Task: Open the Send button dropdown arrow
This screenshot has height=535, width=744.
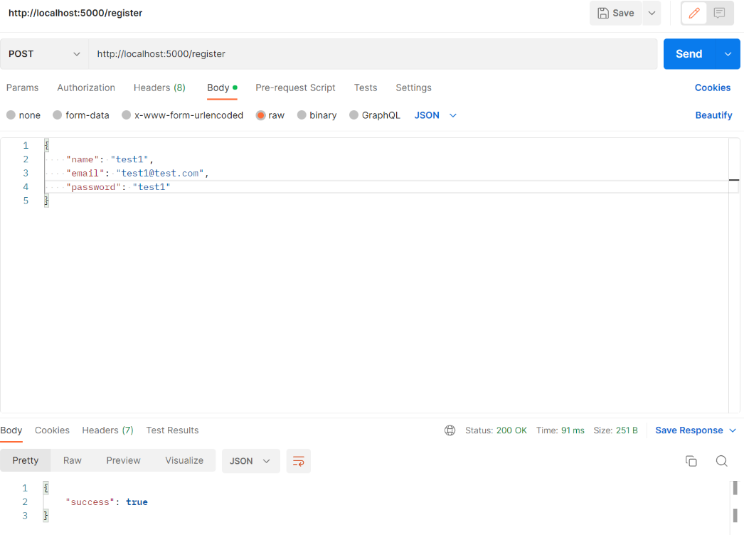Action: 728,54
